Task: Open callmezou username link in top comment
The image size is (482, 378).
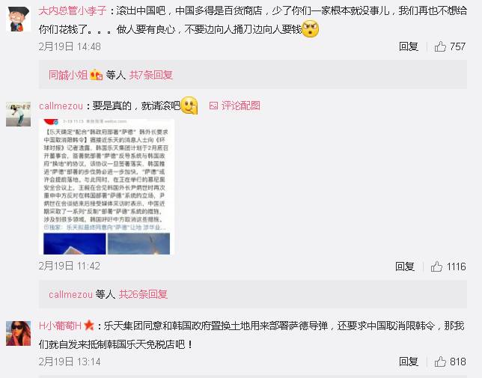Action: coord(61,106)
